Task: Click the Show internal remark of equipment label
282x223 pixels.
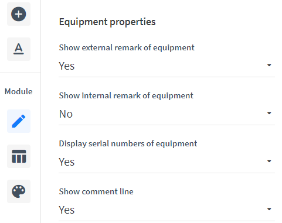Action: tap(126, 95)
